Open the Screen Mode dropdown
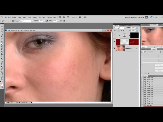This screenshot has height=122, width=163. [86, 17]
